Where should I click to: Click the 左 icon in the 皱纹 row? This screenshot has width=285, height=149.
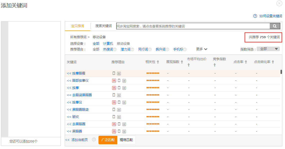pyautogui.click(x=119, y=117)
